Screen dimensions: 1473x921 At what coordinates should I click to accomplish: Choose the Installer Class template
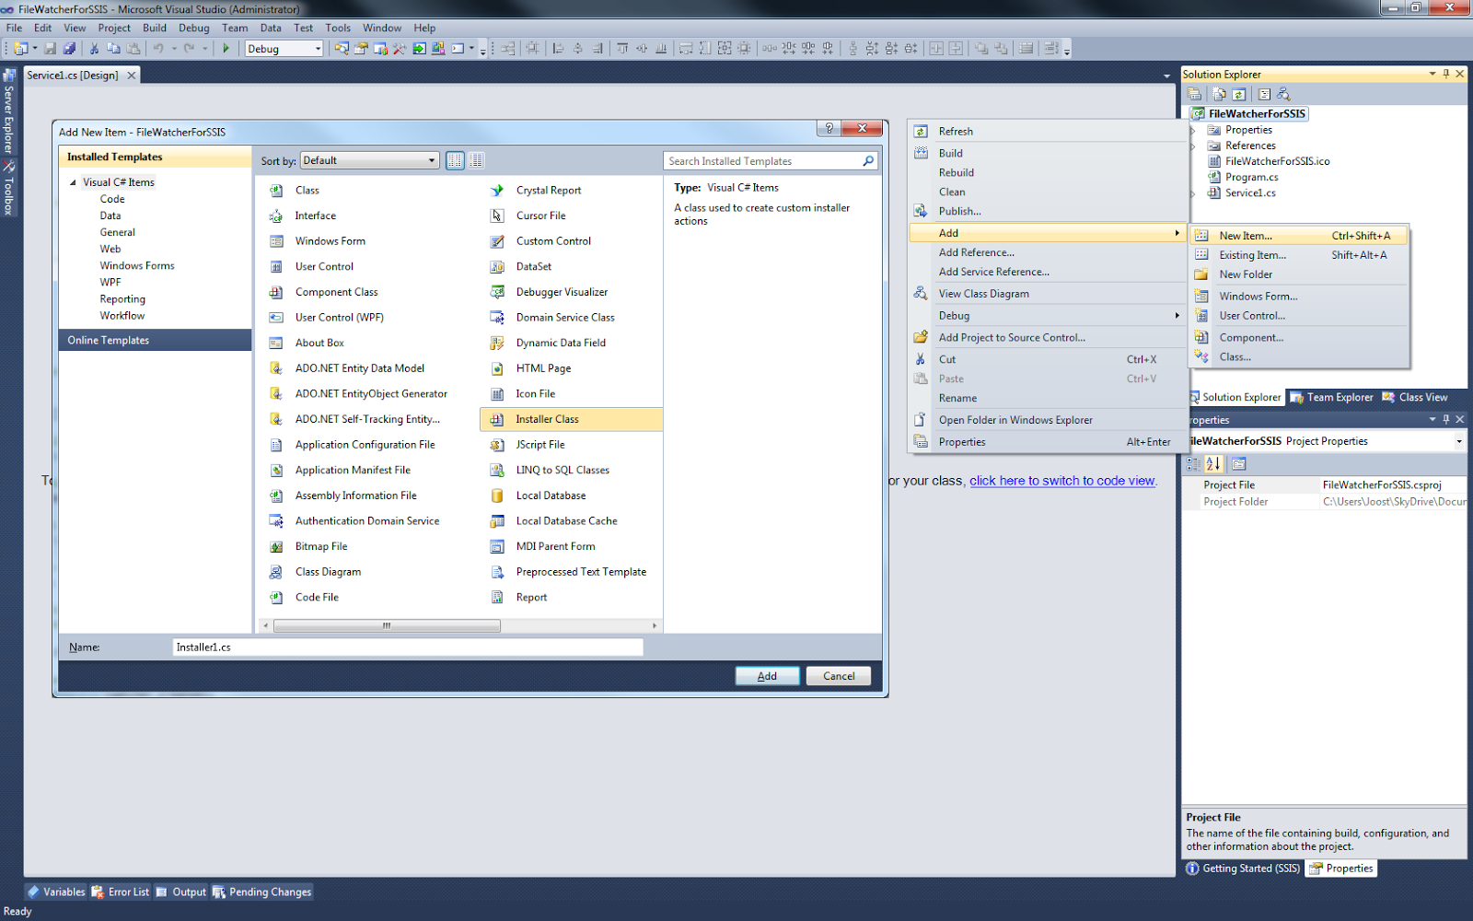pos(571,419)
